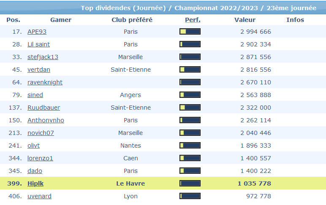Click APE93's performance bar
This screenshot has width=326, height=205.
190,32
